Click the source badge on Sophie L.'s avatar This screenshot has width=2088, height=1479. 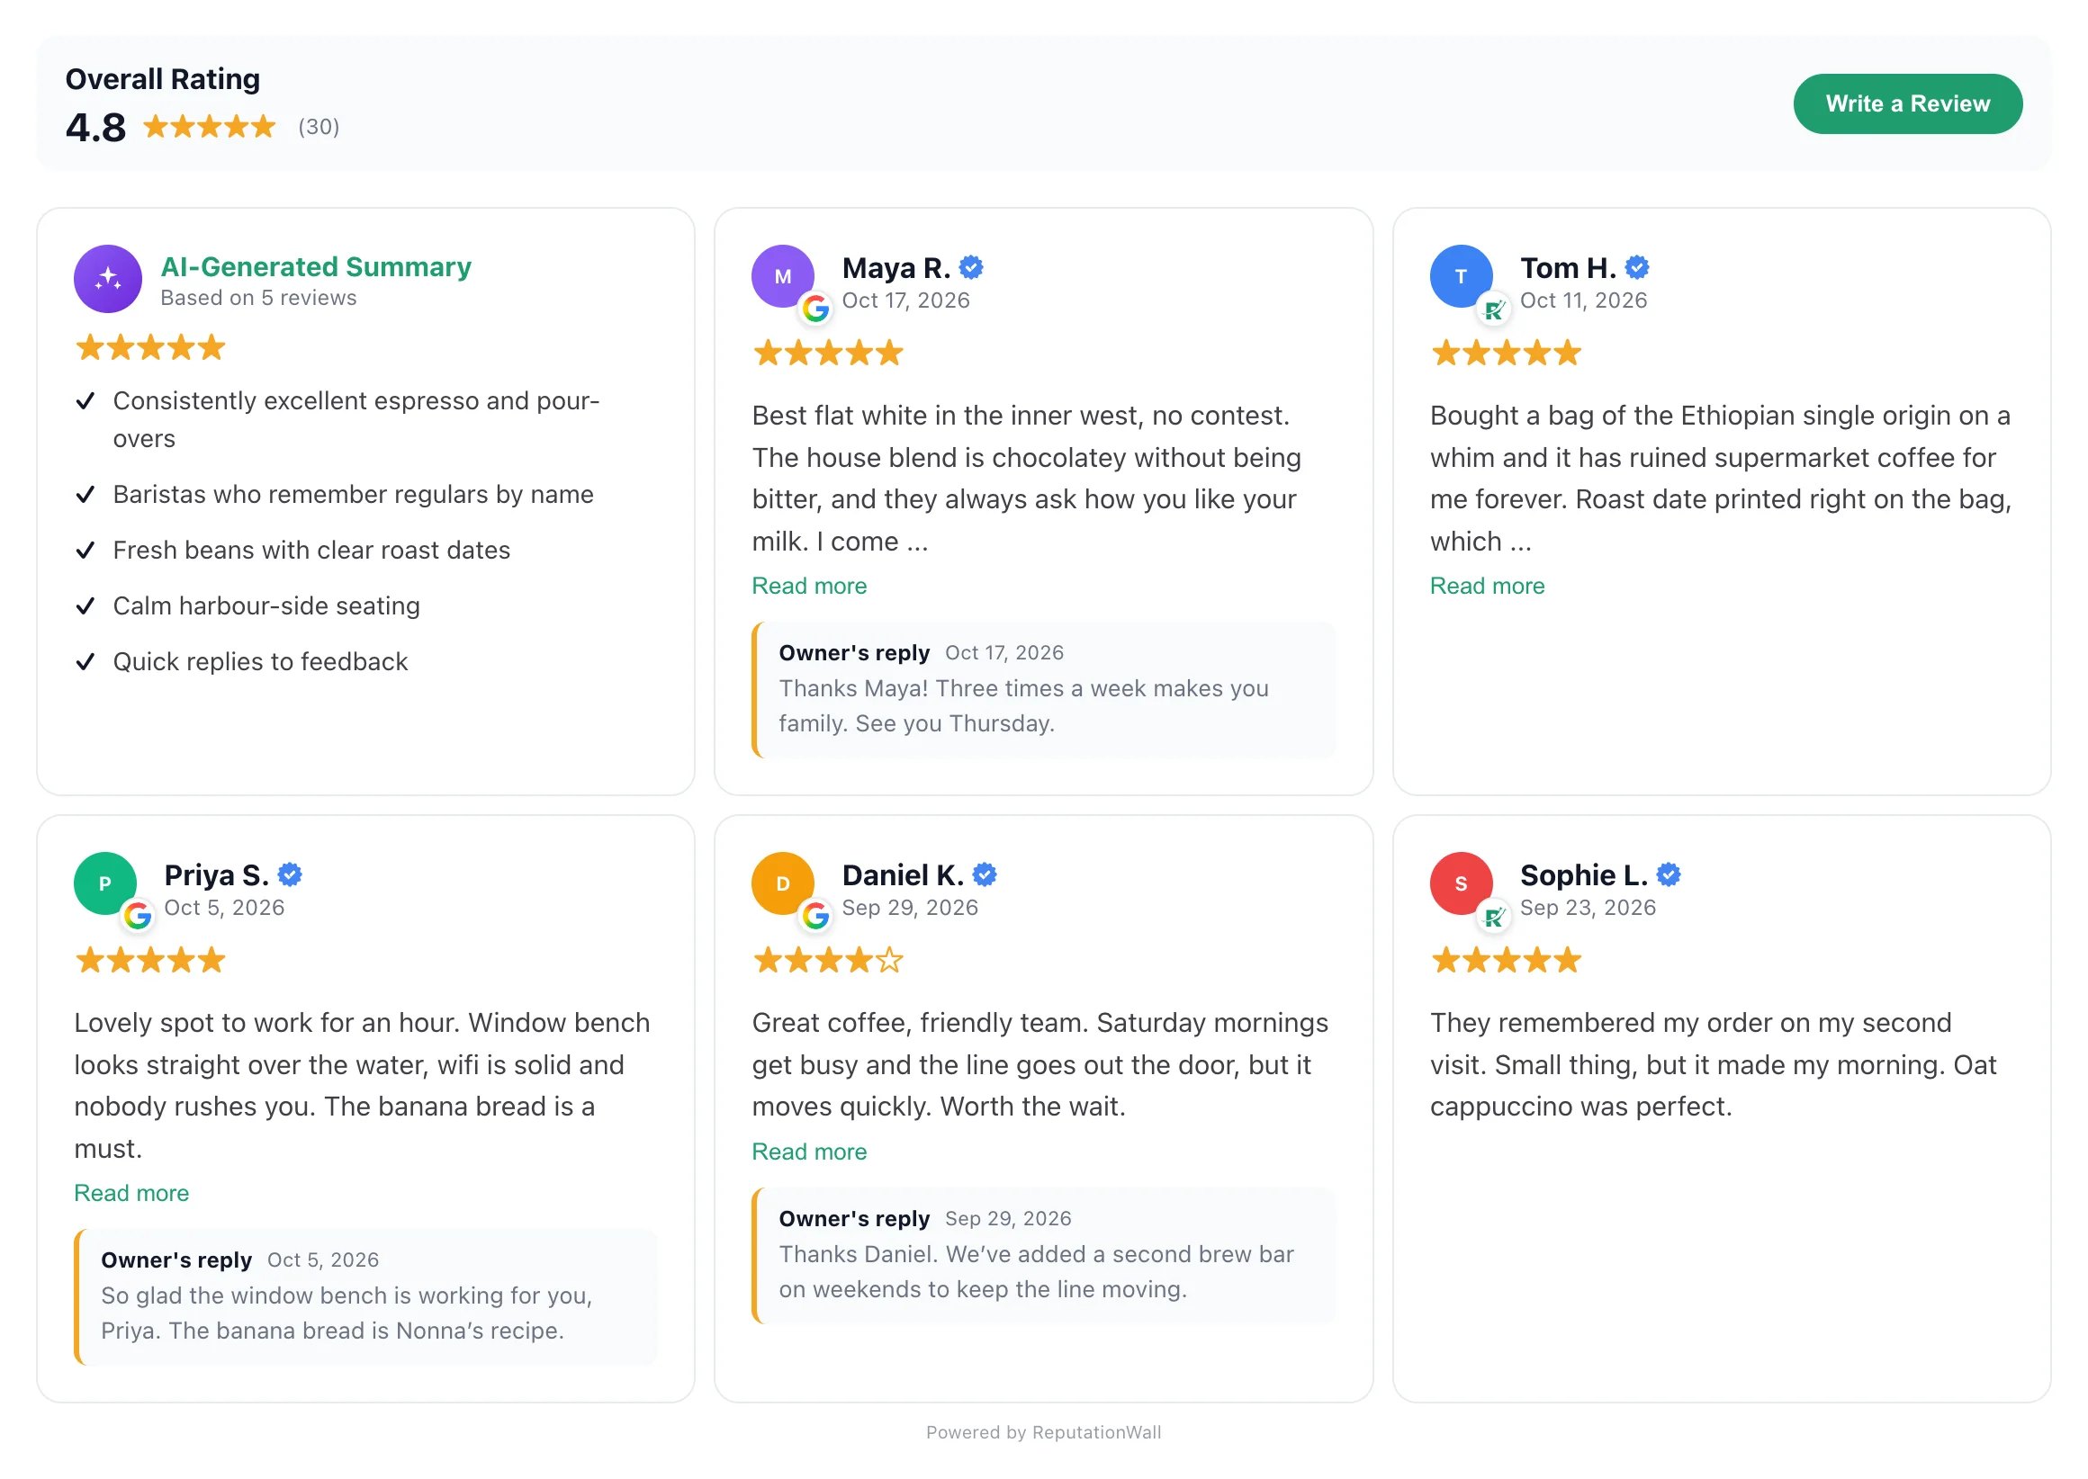click(x=1493, y=916)
